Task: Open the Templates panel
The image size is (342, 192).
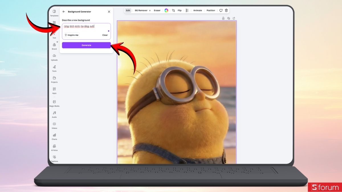Action: (x=54, y=13)
